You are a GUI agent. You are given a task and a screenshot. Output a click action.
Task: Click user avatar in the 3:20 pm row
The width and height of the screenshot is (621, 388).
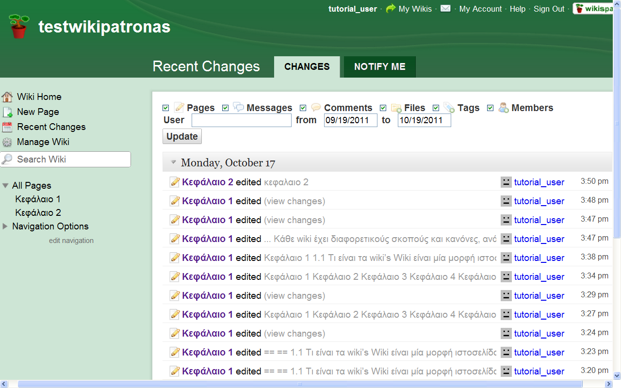coord(506,371)
